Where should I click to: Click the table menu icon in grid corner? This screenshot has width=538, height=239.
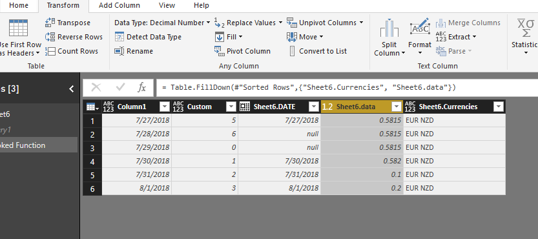pos(92,107)
